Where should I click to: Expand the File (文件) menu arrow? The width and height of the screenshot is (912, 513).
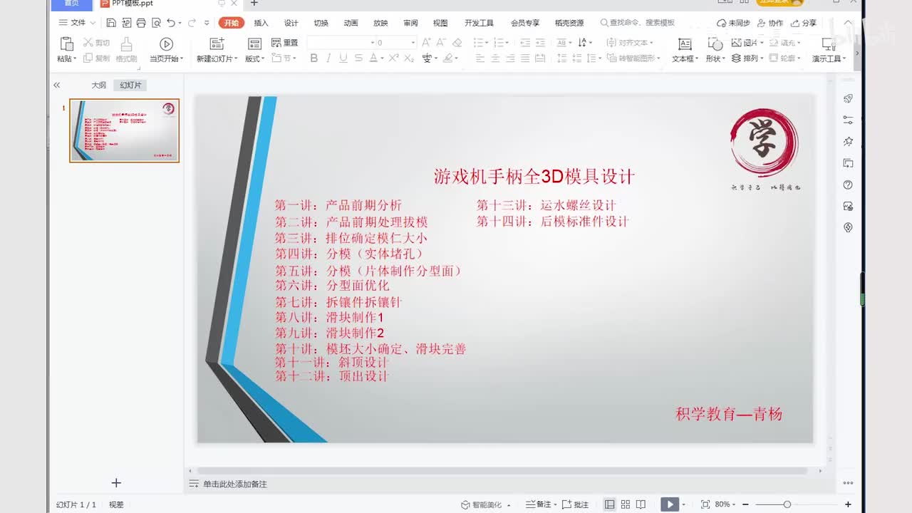(x=93, y=23)
